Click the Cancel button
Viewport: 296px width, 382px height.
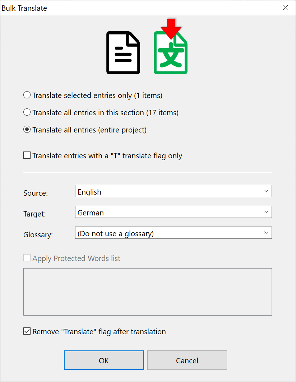click(187, 360)
